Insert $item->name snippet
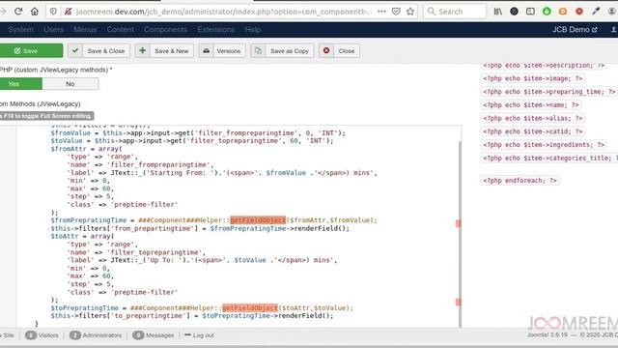 point(530,105)
